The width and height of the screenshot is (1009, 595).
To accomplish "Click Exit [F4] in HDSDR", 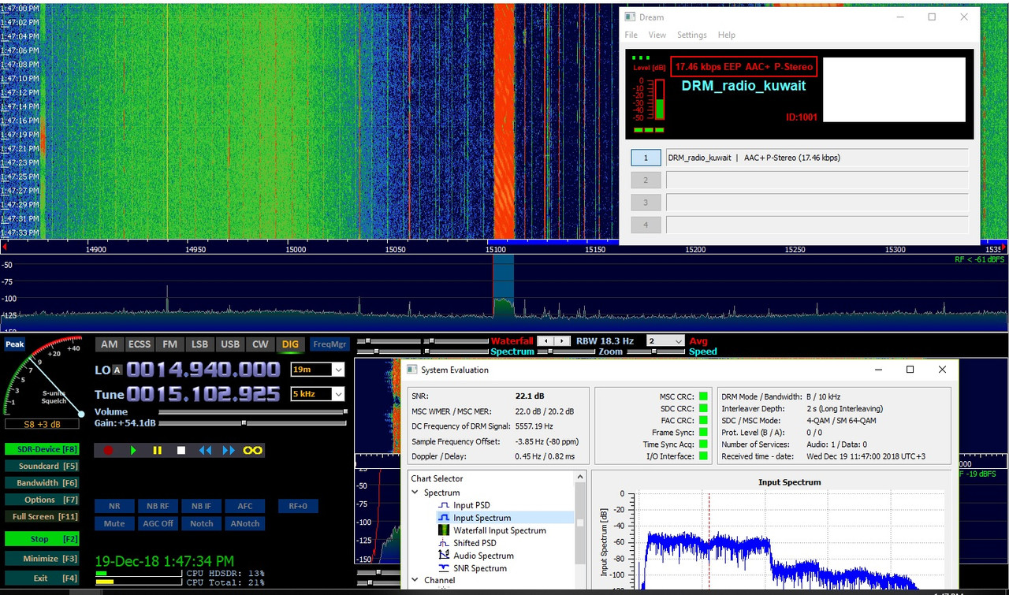I will (42, 578).
